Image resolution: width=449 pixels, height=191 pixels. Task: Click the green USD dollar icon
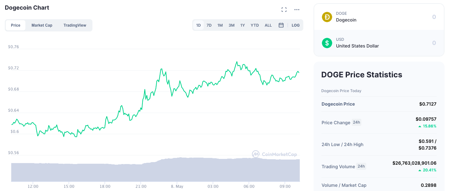[327, 43]
